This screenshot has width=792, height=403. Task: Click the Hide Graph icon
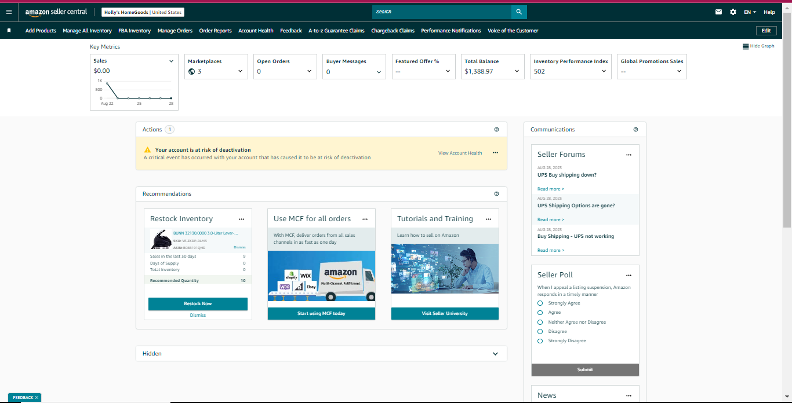(746, 46)
